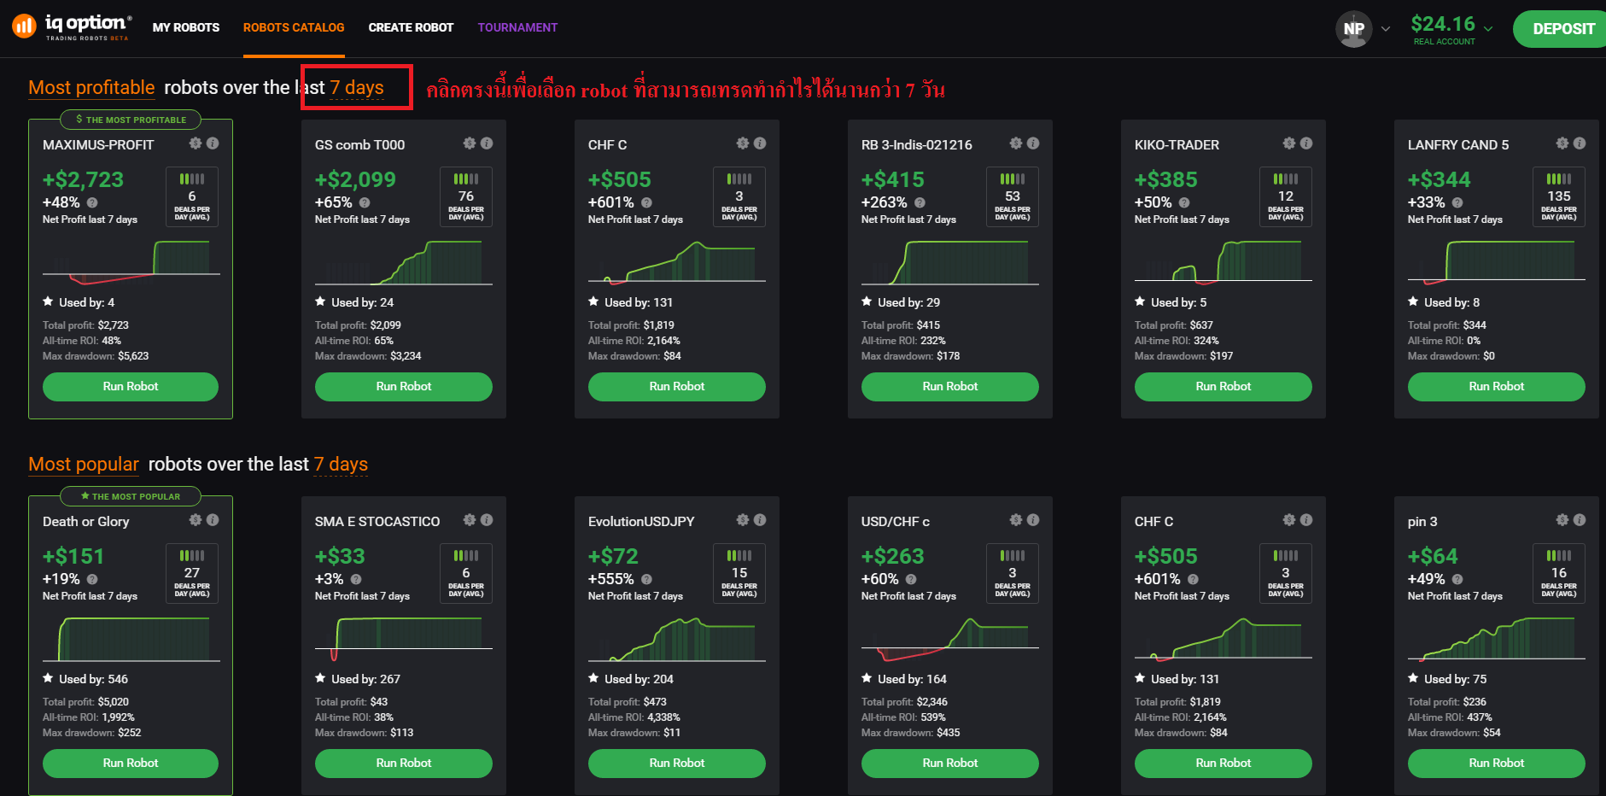This screenshot has width=1606, height=796.
Task: Show info icon on SMA E STOCASTICO card
Action: click(487, 520)
